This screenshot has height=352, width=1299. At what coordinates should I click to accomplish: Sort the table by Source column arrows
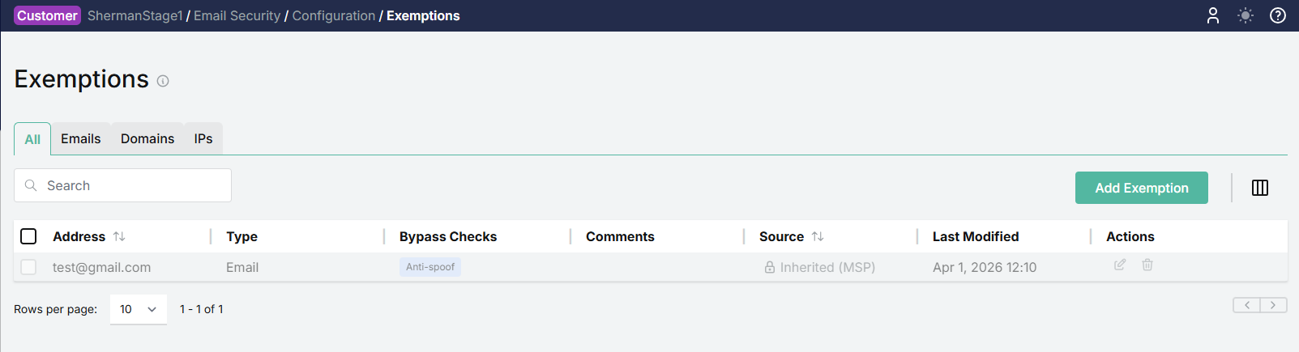(818, 236)
